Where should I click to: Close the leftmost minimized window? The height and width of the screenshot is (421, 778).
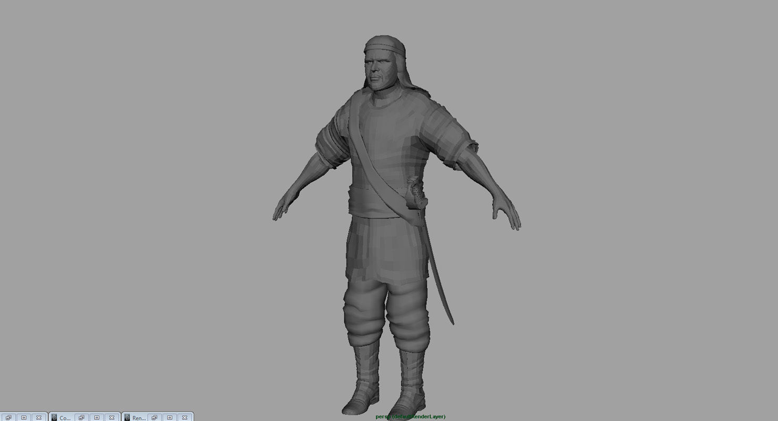39,417
